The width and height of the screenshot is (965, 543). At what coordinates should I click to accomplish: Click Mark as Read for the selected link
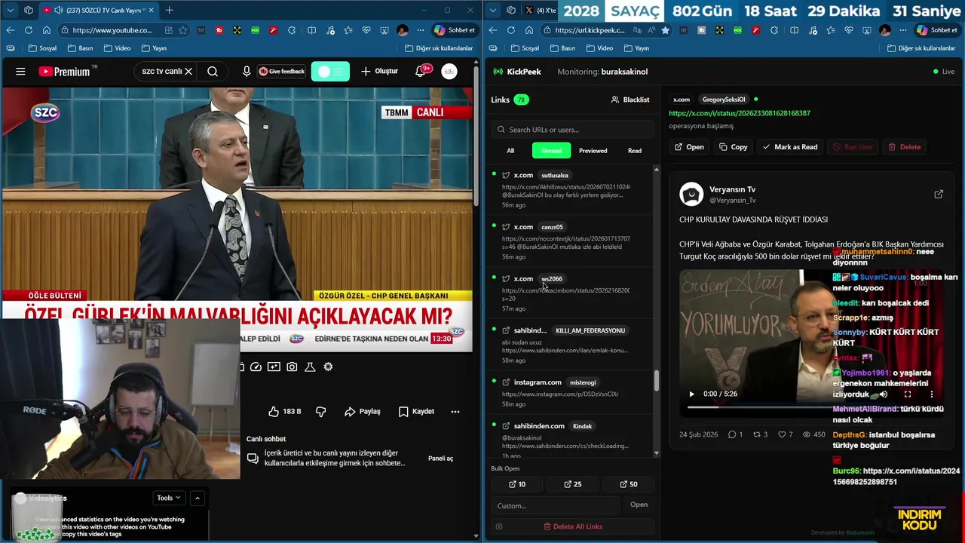789,147
